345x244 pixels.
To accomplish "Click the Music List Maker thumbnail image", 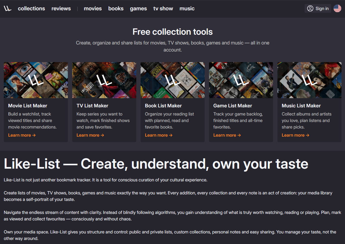I will point(309,80).
